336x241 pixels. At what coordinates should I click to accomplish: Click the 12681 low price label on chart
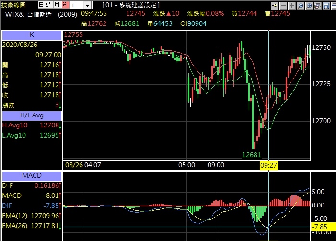click(x=251, y=155)
